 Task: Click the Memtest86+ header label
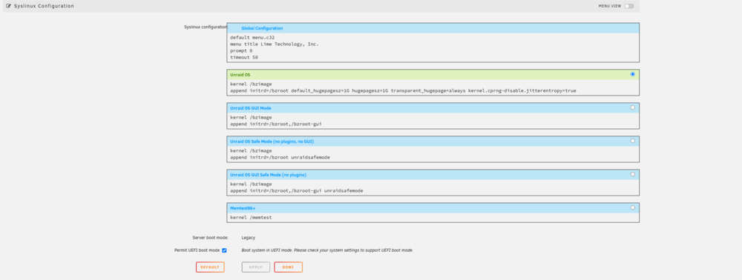pos(243,207)
